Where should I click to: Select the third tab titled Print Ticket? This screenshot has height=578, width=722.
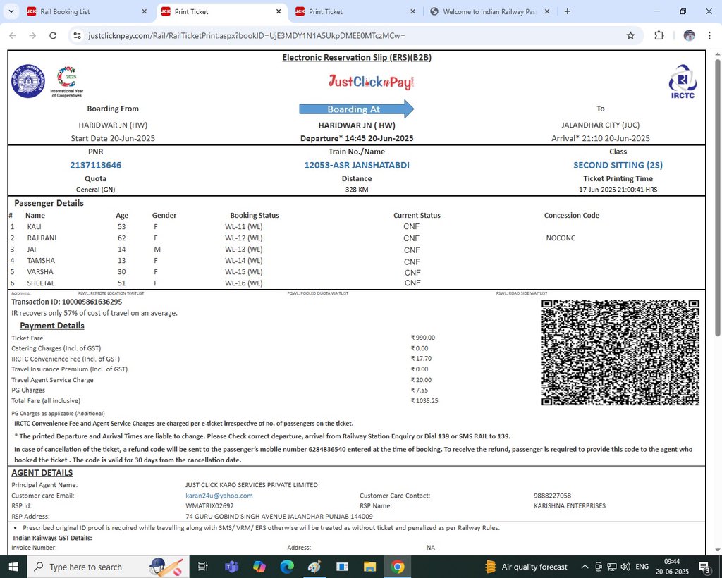click(x=355, y=11)
